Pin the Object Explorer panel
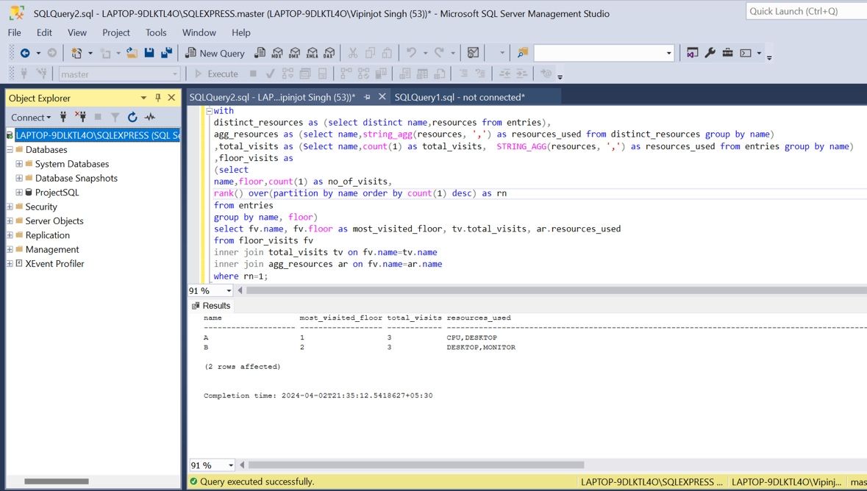The image size is (867, 491). point(157,98)
